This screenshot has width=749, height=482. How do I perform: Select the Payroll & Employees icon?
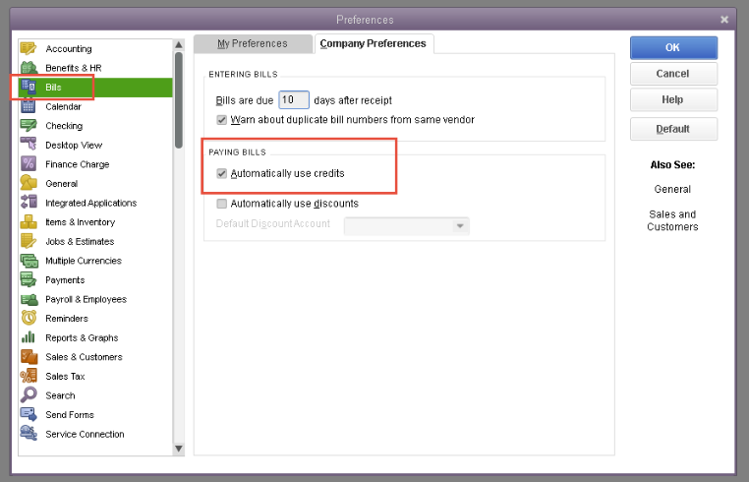29,299
